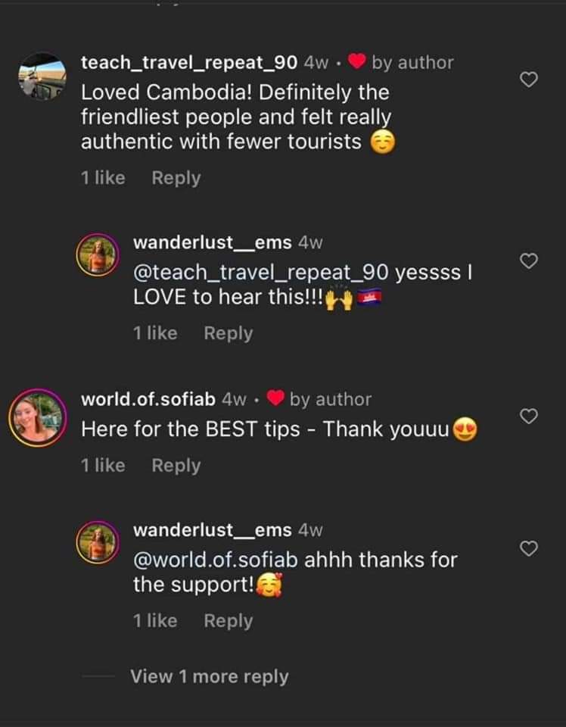566x727 pixels.
Task: Like teach_travel_repeat_90's Cambodia comment
Action: click(x=530, y=80)
